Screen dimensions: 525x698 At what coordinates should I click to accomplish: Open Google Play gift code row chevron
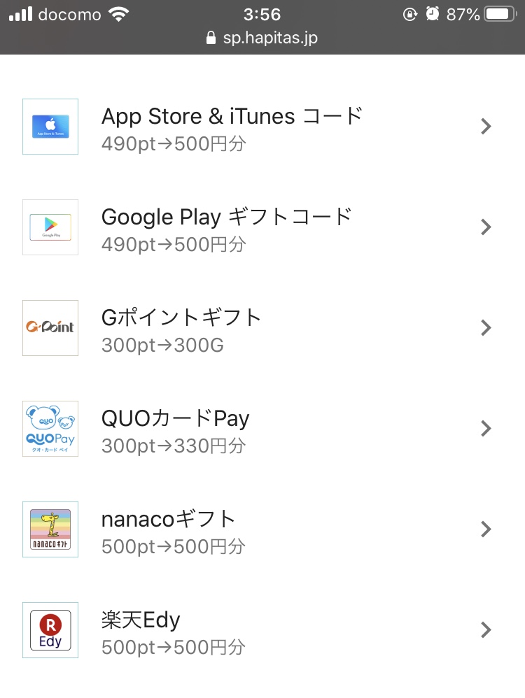486,227
